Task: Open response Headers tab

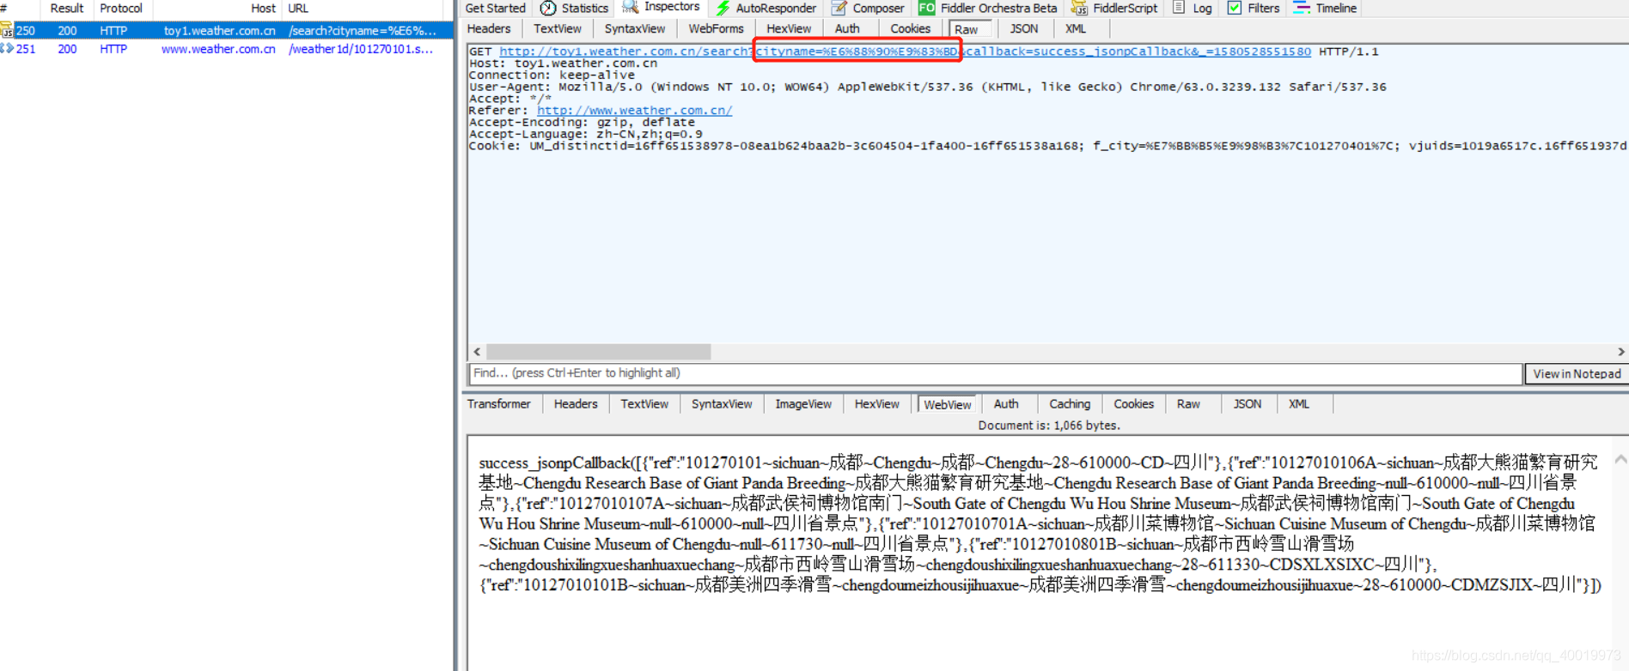Action: click(x=576, y=404)
